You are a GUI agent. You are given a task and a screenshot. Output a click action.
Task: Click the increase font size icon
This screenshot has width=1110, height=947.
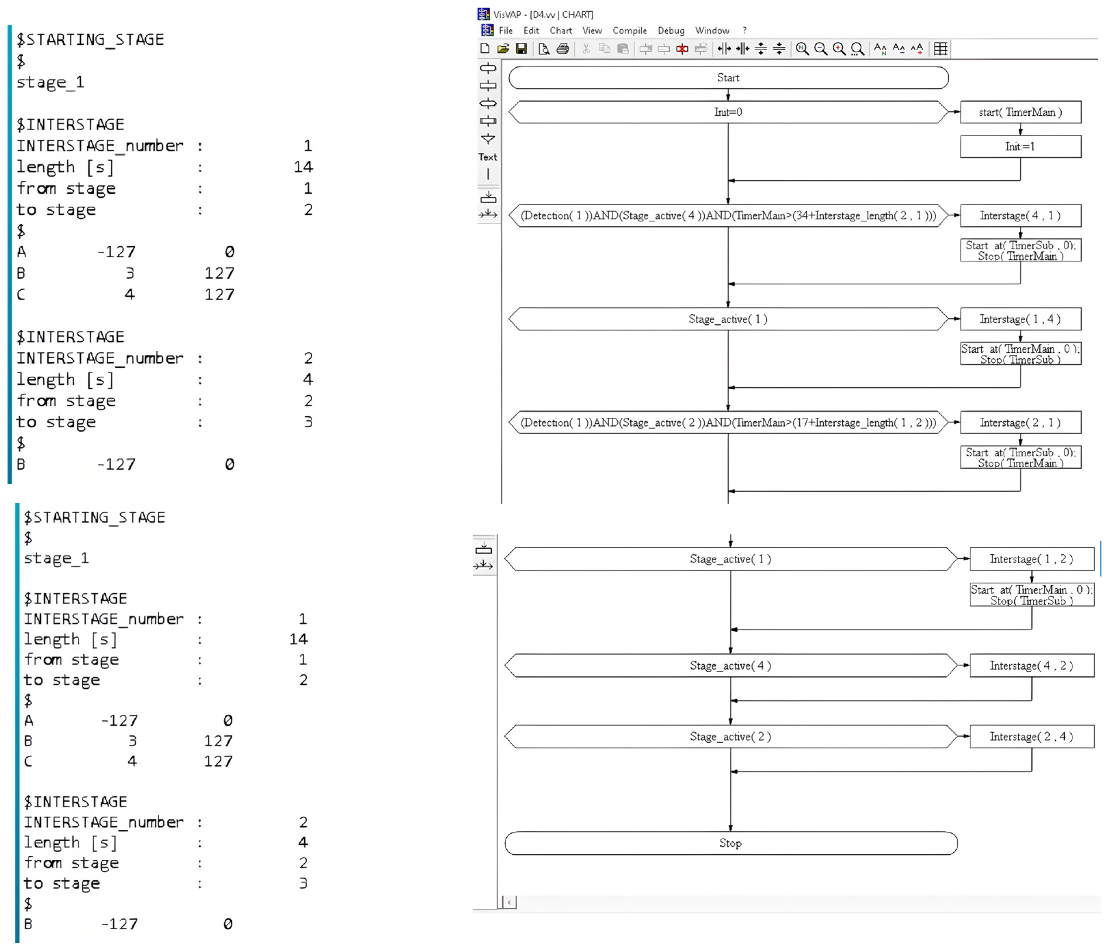click(x=917, y=49)
